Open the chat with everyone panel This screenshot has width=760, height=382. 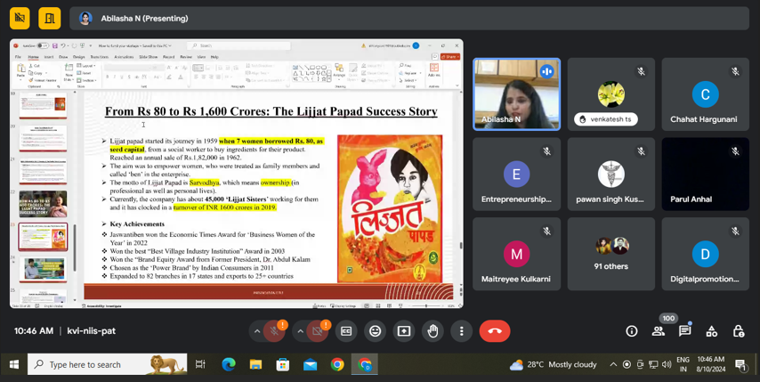coord(685,331)
